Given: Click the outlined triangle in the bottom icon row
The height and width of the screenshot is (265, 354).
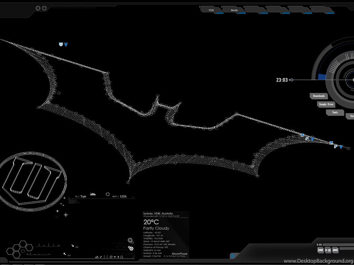Looking at the screenshot, I should click(x=122, y=257).
